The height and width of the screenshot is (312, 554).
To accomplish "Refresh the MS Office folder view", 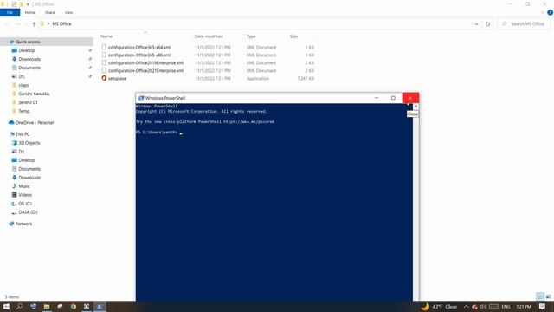I will coord(487,24).
